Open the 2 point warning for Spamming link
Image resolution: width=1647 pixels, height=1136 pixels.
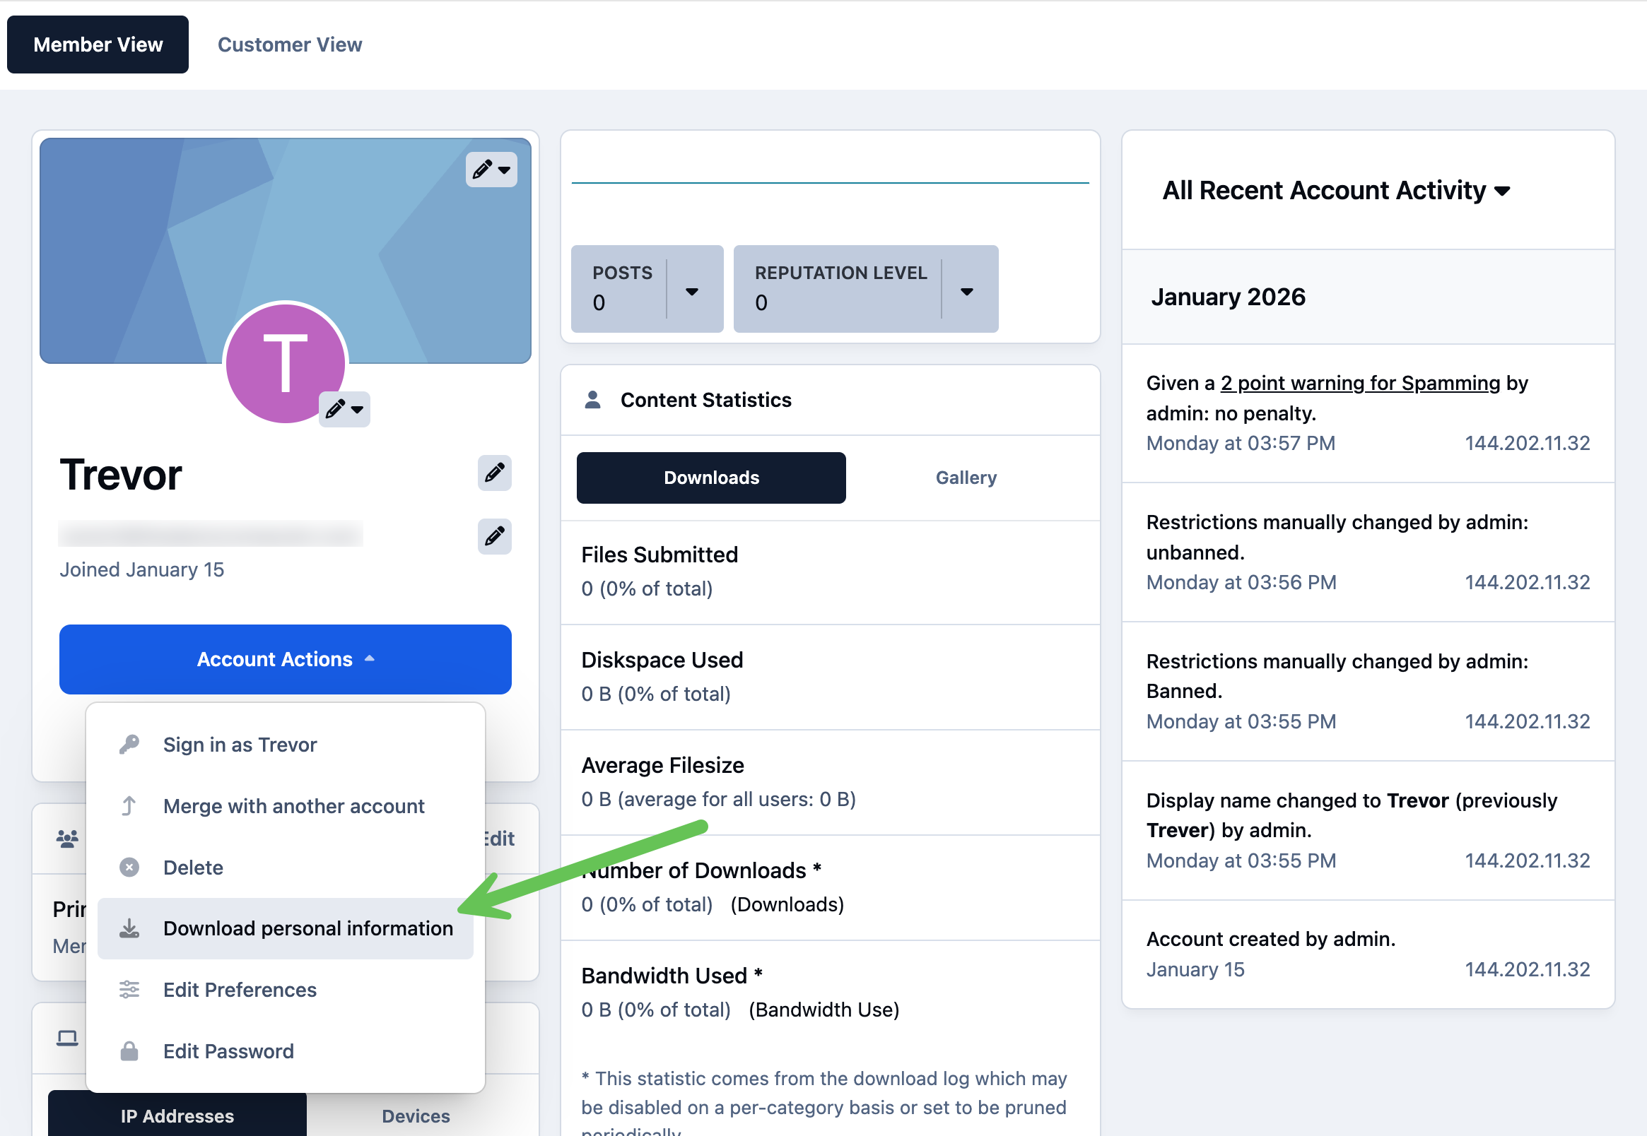point(1360,383)
